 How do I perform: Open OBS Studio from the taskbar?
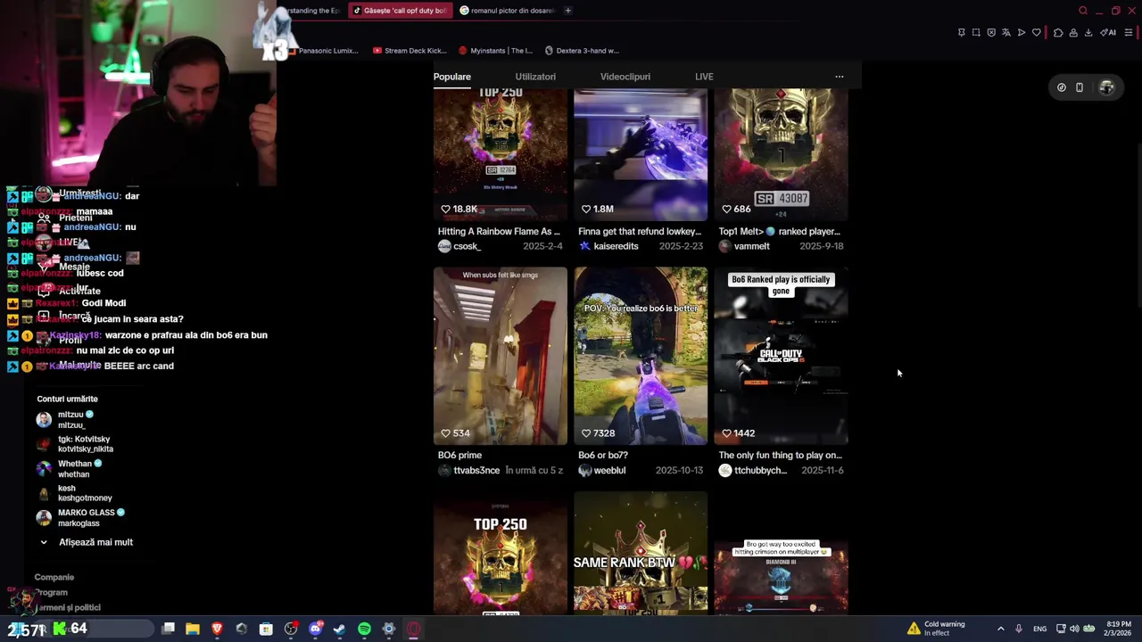click(x=291, y=629)
